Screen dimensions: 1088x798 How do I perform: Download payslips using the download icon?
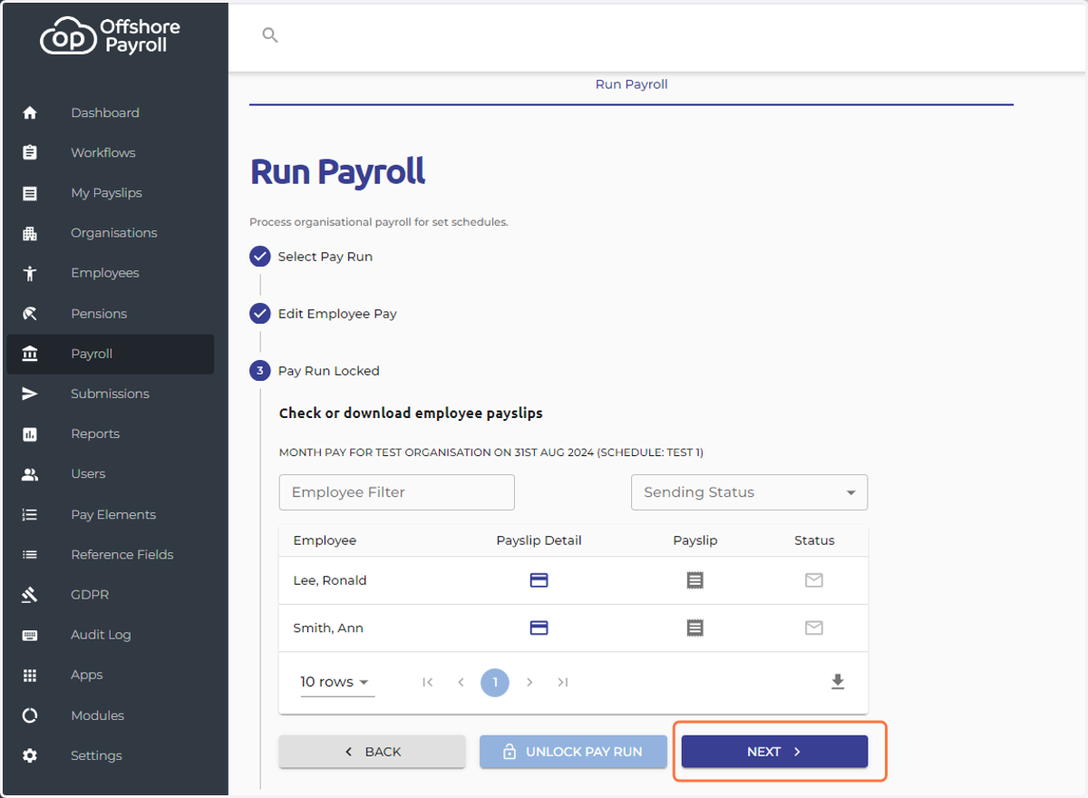click(x=838, y=682)
